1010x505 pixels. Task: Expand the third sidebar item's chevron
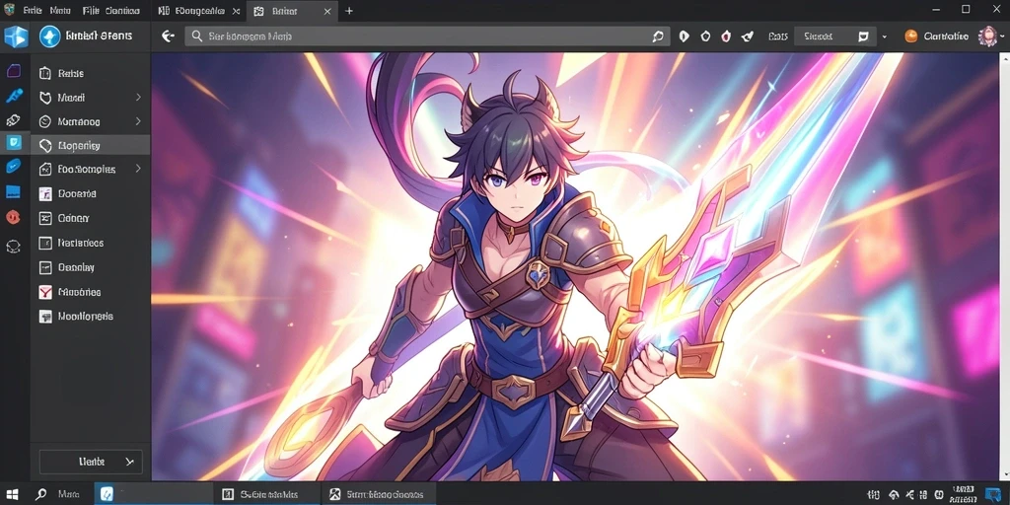[138, 121]
